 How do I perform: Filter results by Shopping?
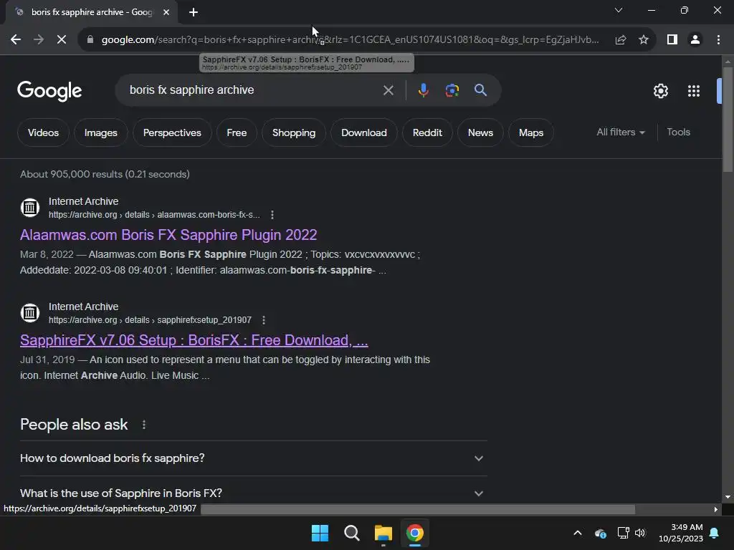pos(293,132)
